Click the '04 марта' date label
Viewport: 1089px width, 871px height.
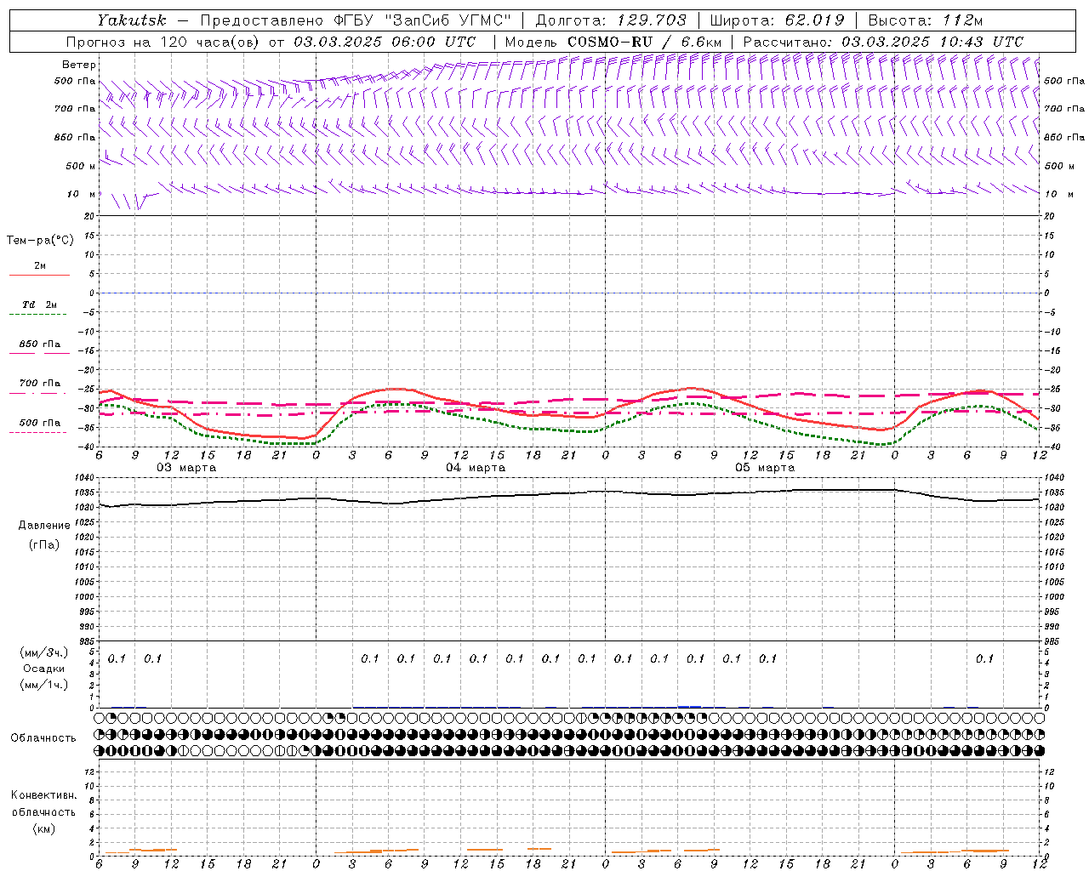[x=476, y=468]
